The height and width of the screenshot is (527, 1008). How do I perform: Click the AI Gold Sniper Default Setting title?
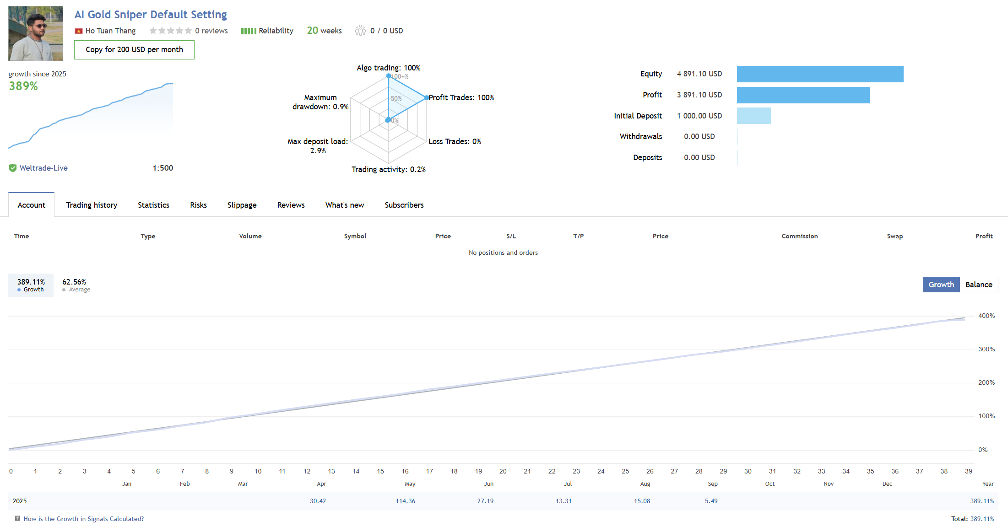(151, 15)
